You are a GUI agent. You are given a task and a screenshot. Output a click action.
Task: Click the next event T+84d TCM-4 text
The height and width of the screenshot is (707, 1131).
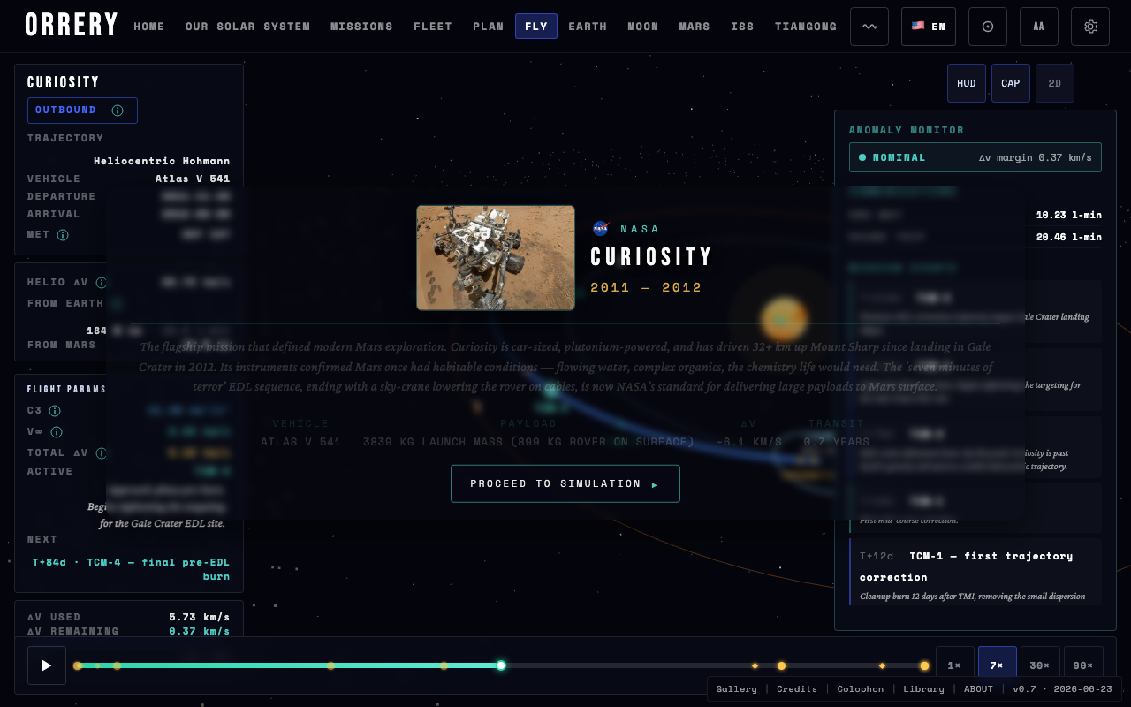click(x=131, y=569)
